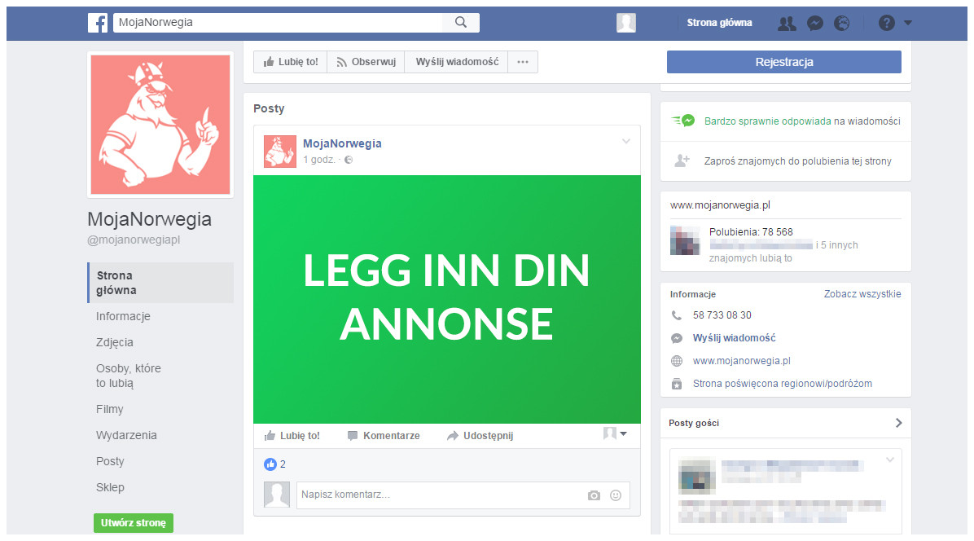Follow the page with Obserwuj button

366,62
